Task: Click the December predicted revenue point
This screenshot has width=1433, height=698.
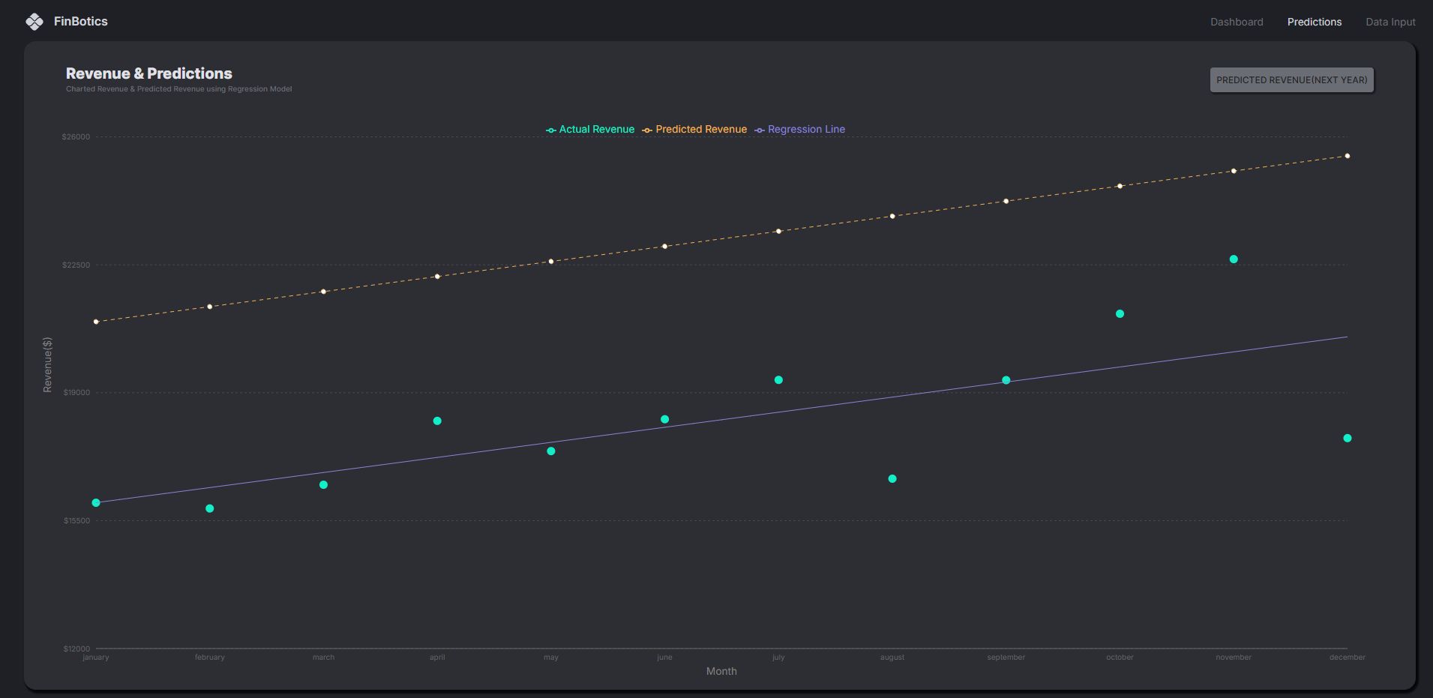Action: pyautogui.click(x=1348, y=156)
